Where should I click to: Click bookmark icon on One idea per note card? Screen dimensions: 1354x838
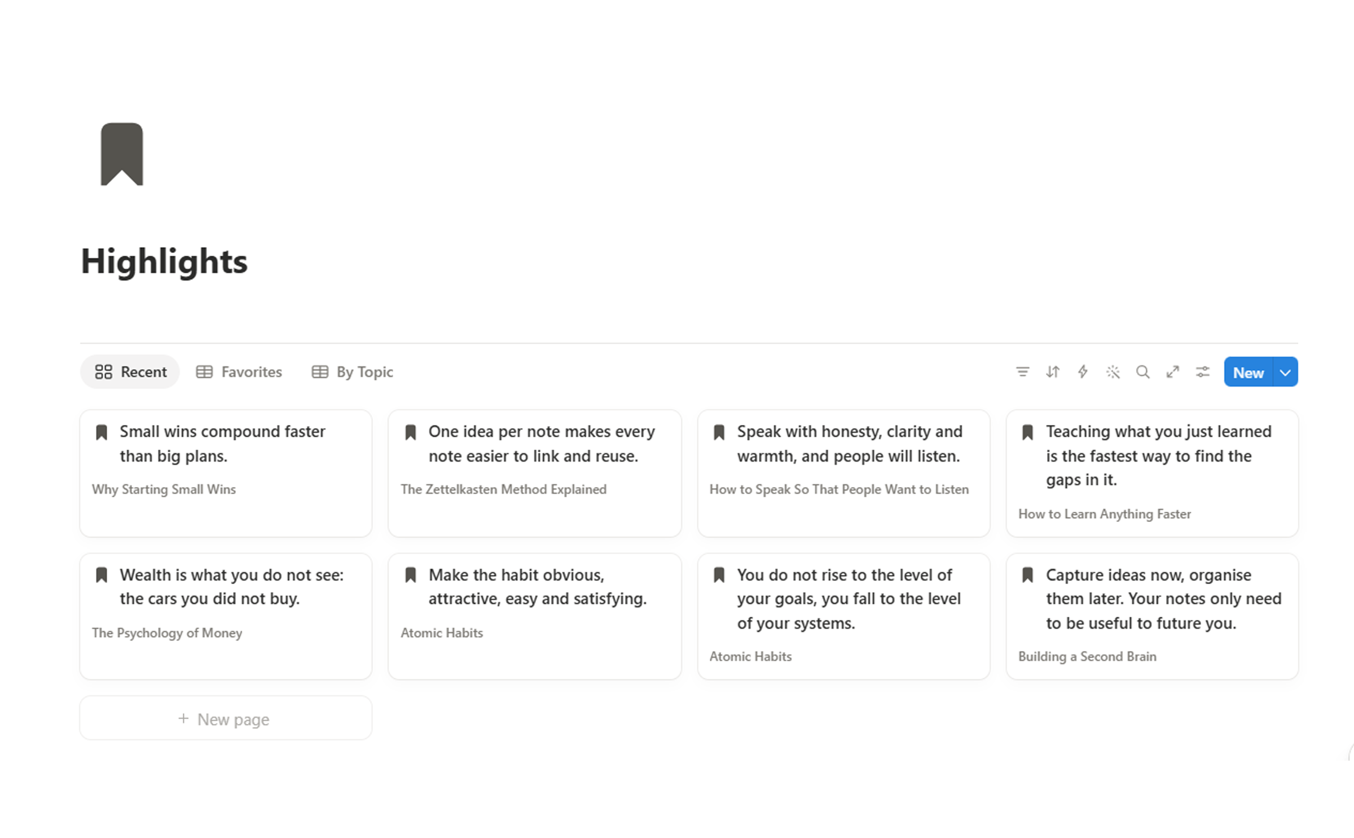tap(410, 433)
